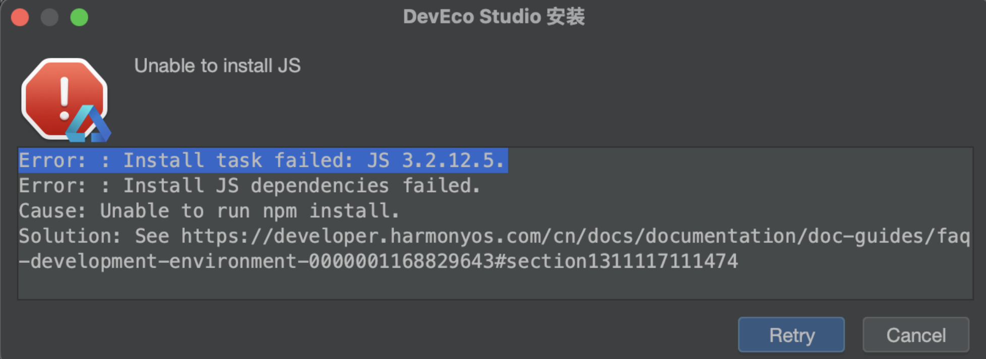Click the blue DevEco logo badge

(x=88, y=125)
